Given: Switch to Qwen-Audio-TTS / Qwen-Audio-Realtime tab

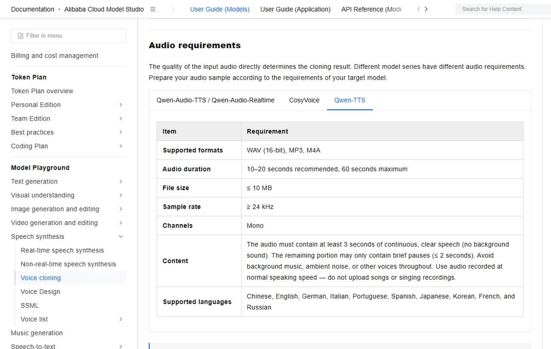Looking at the screenshot, I should click(215, 100).
